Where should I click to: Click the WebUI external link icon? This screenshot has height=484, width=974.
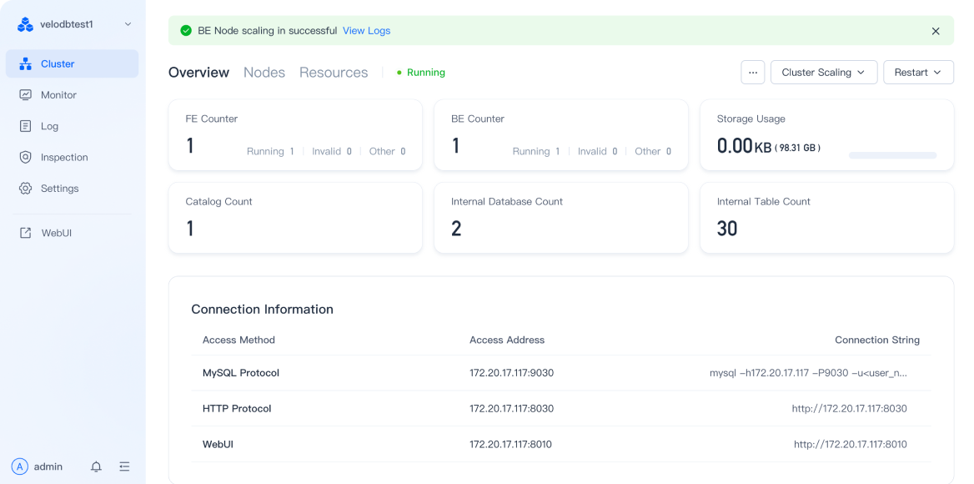coord(26,233)
